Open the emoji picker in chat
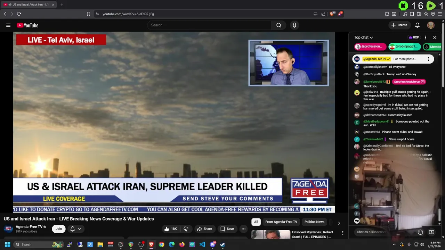This screenshot has height=250, width=445. (420, 232)
